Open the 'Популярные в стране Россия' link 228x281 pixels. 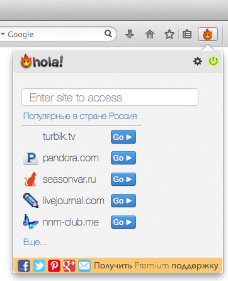[x=80, y=116]
